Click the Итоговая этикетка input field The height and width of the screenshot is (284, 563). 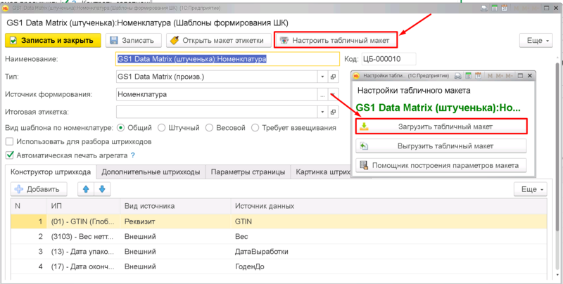[217, 112]
